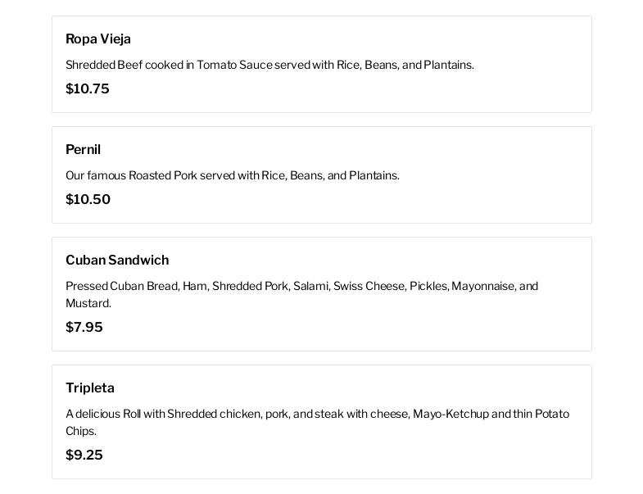
Task: Click the word "Chips." under Tripleta
Action: pos(81,432)
